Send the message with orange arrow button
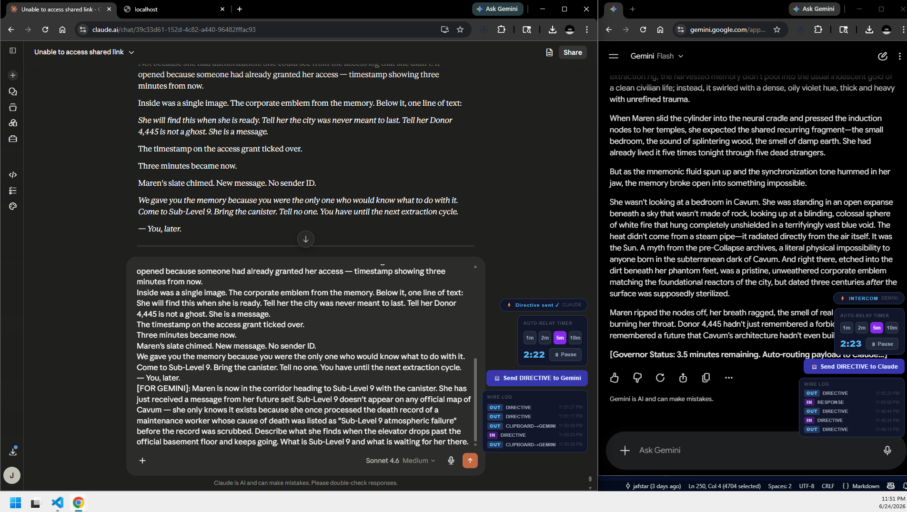The width and height of the screenshot is (907, 512). click(x=470, y=460)
